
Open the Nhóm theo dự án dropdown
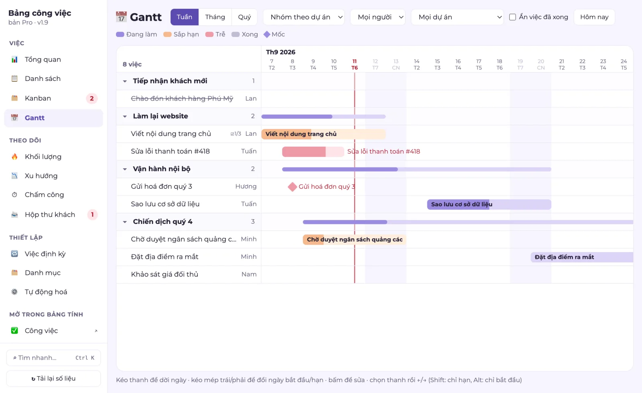tap(304, 17)
